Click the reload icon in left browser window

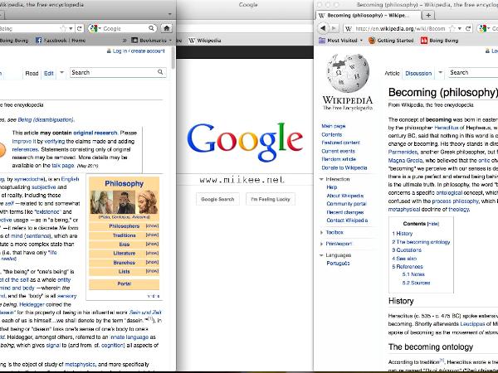[x=80, y=28]
